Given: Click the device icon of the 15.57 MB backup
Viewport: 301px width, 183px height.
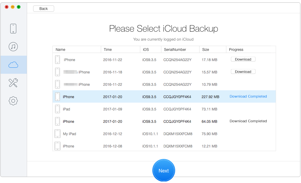Looking at the screenshot, I should click(x=57, y=72).
